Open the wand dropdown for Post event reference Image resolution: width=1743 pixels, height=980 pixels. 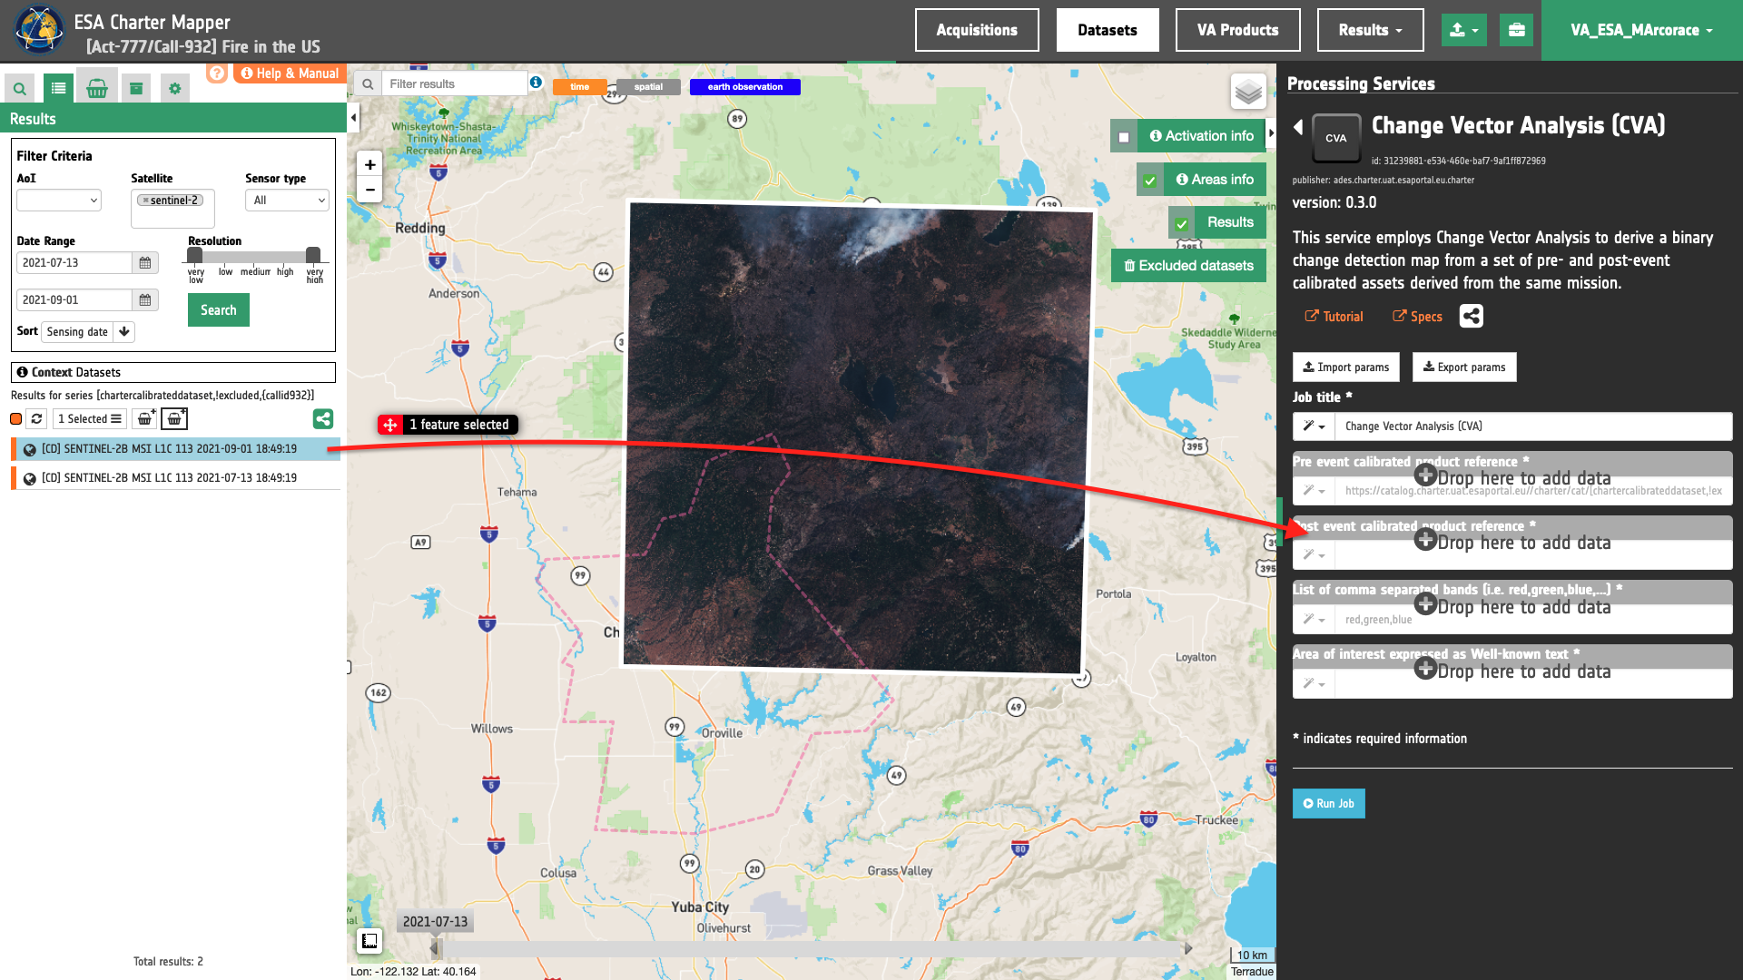click(x=1314, y=555)
